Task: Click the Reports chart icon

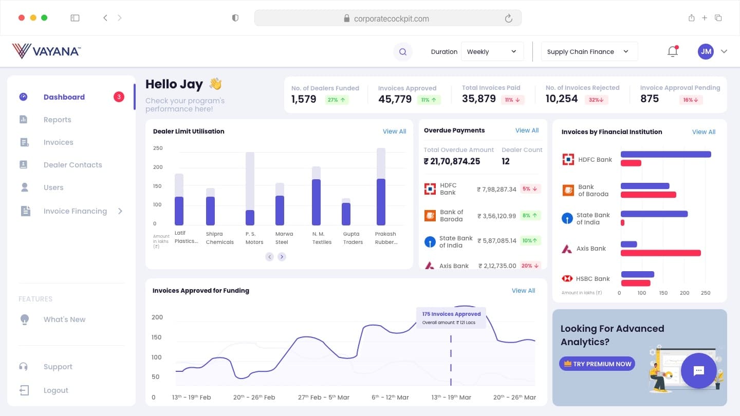Action: (x=23, y=119)
